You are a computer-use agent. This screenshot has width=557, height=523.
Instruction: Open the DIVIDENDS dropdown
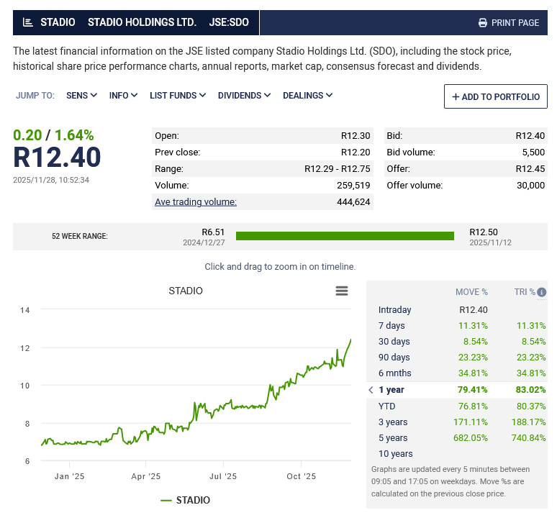click(x=245, y=96)
